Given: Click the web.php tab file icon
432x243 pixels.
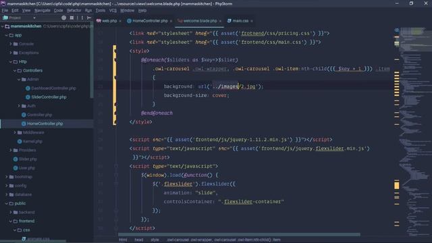Looking at the screenshot, I should click(99, 21).
